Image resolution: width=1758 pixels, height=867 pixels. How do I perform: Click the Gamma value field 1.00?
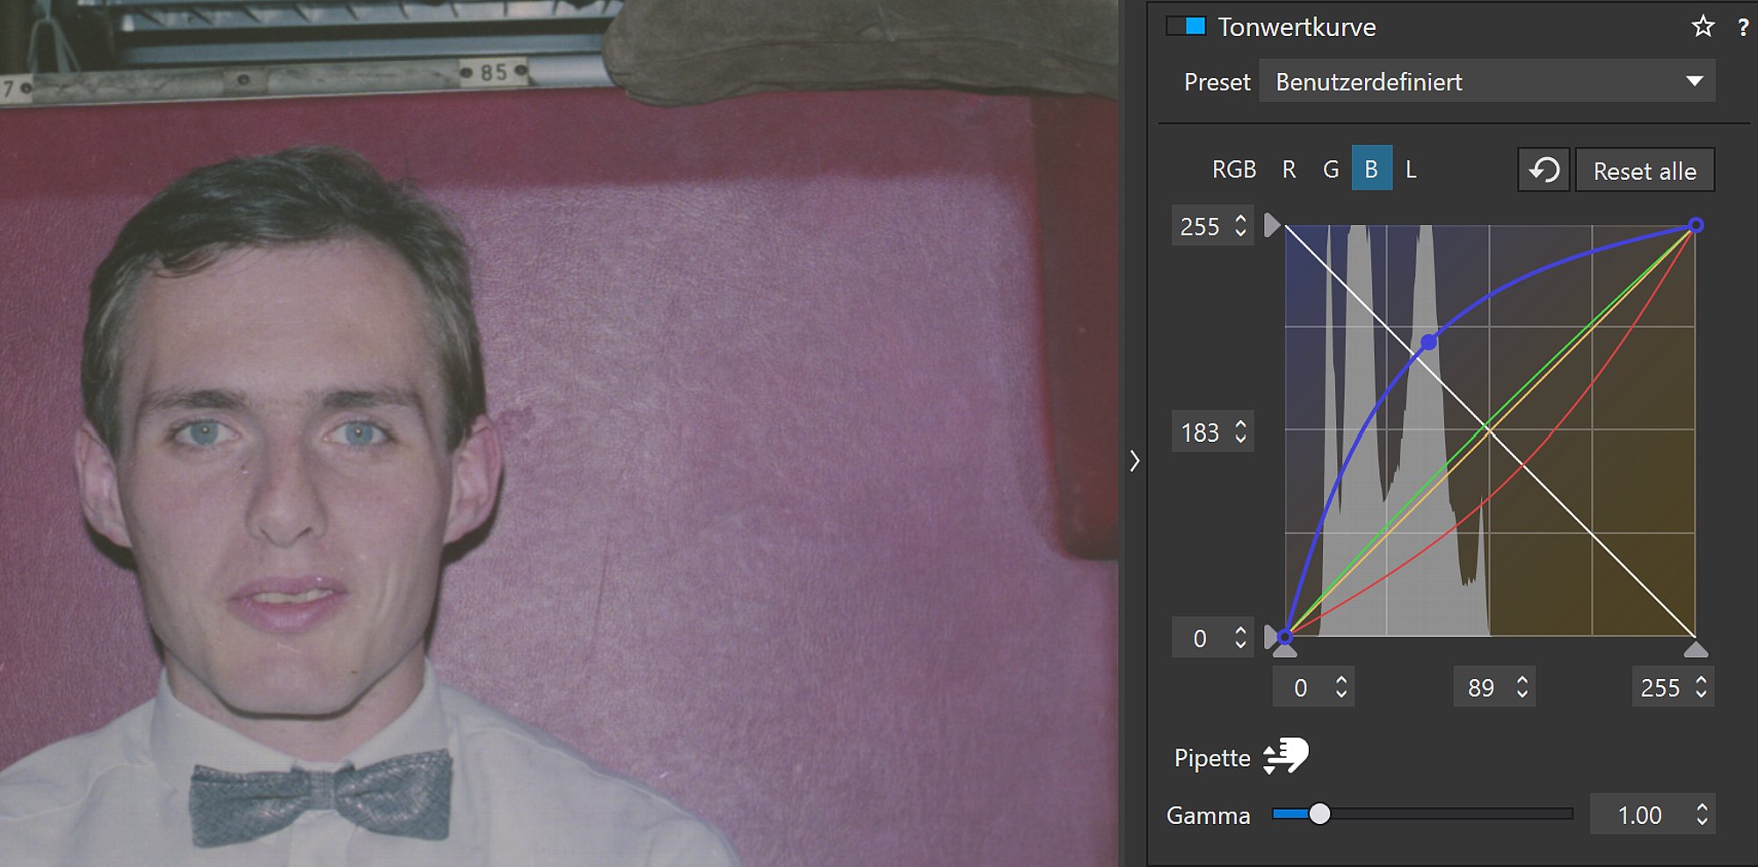[1639, 815]
